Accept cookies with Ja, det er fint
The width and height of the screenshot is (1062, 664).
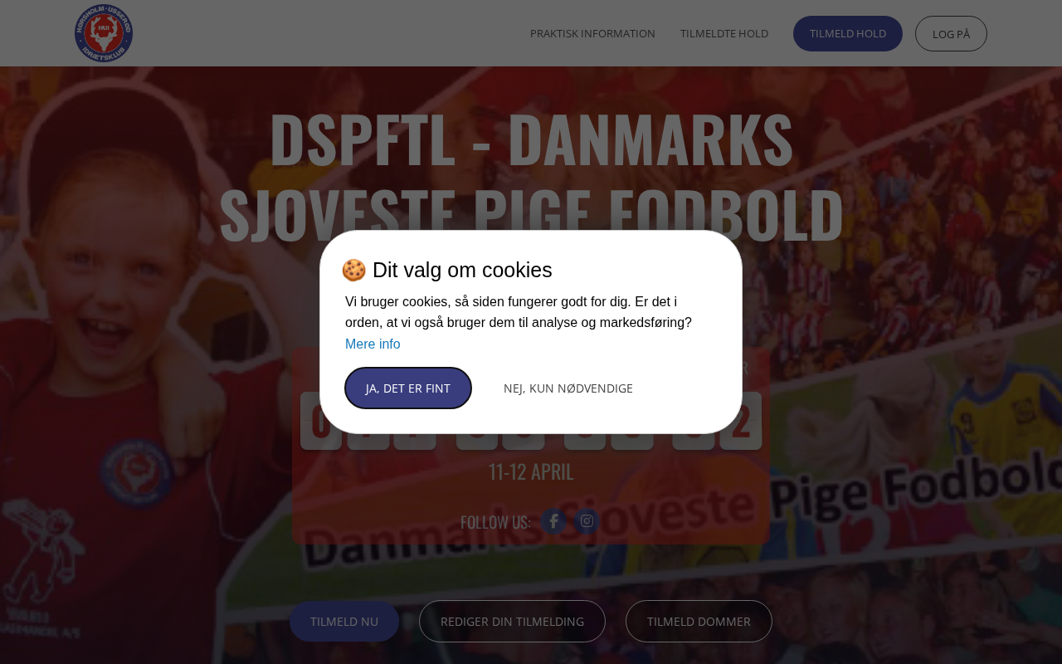tap(408, 388)
